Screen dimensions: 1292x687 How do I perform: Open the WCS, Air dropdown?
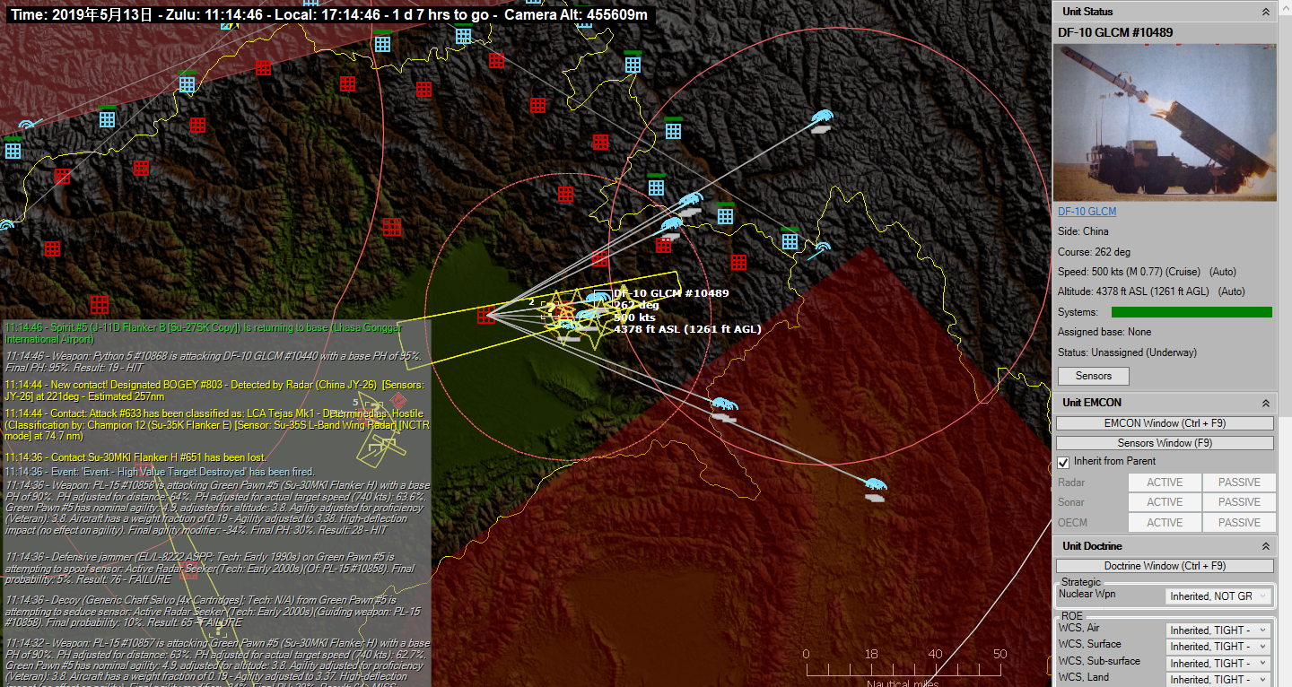[1218, 630]
